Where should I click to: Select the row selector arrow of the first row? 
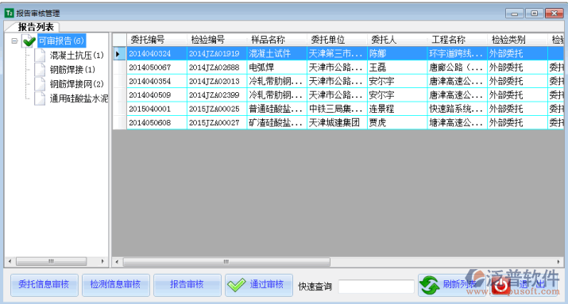119,53
